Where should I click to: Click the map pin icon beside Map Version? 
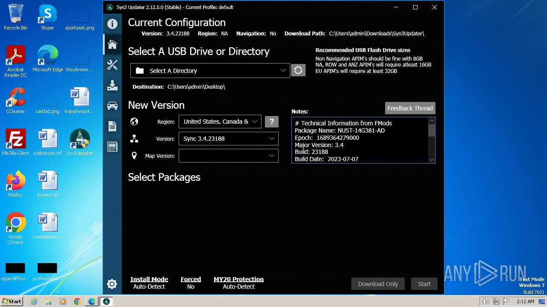(134, 156)
